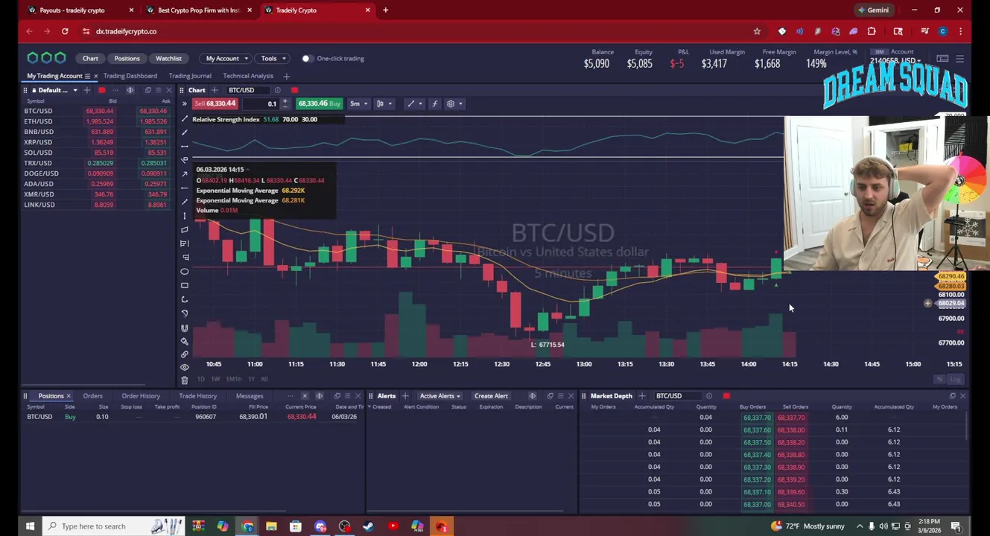Click the 68,330.46 Buy button

pyautogui.click(x=319, y=104)
